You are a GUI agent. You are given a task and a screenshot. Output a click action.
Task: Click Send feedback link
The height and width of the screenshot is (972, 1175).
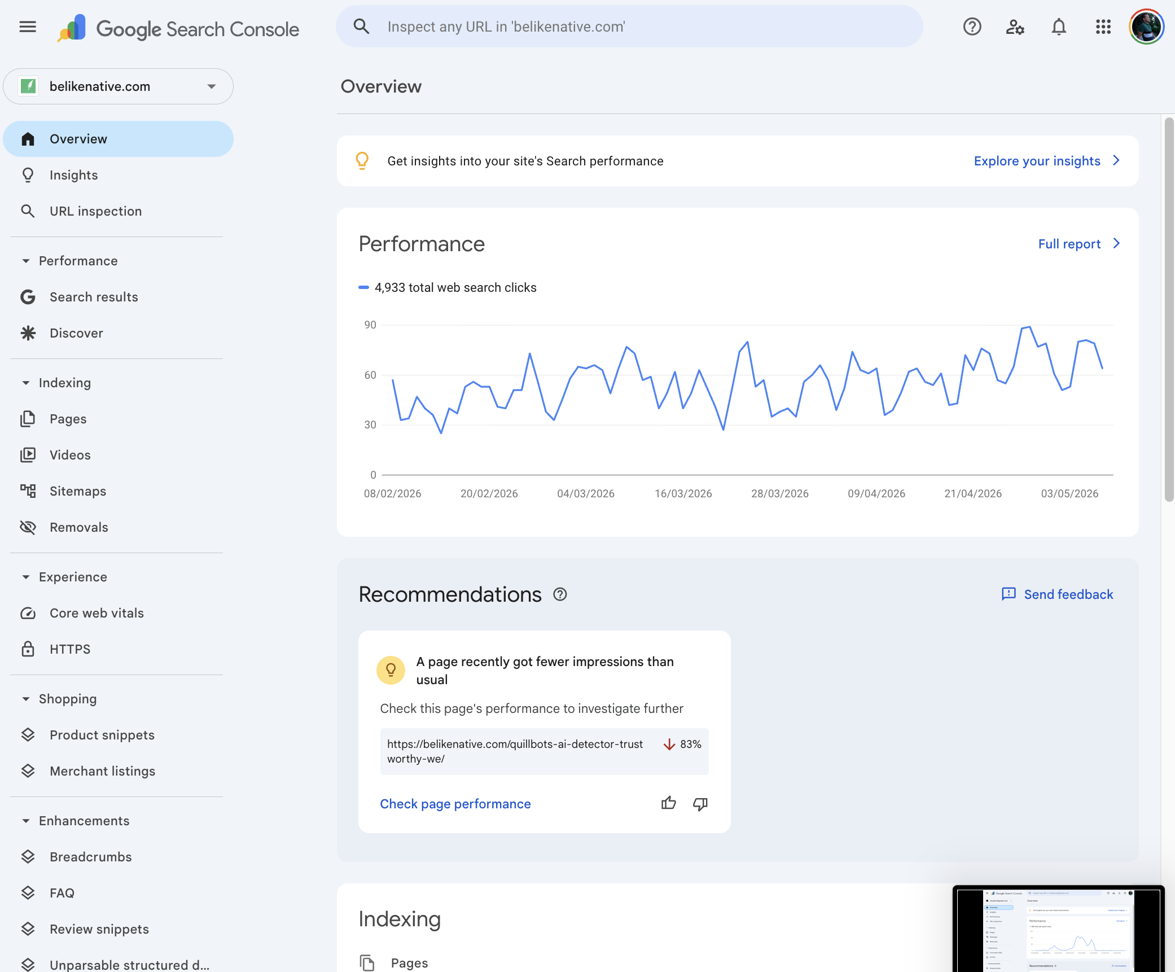(x=1068, y=594)
